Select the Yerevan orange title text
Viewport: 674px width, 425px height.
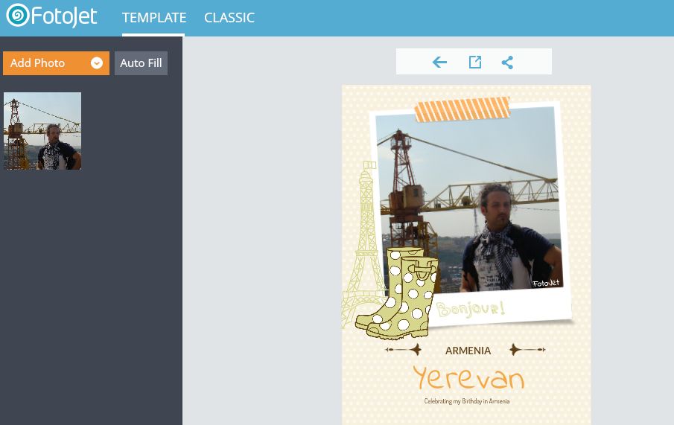468,377
